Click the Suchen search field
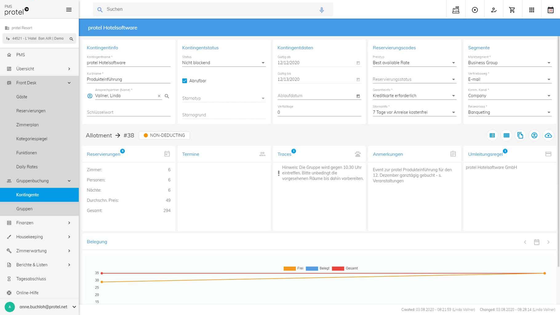560x315 pixels. (x=213, y=10)
